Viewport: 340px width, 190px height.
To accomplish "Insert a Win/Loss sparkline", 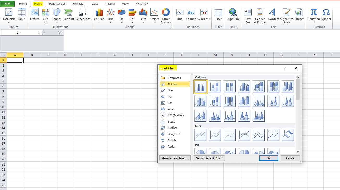I will pyautogui.click(x=203, y=15).
